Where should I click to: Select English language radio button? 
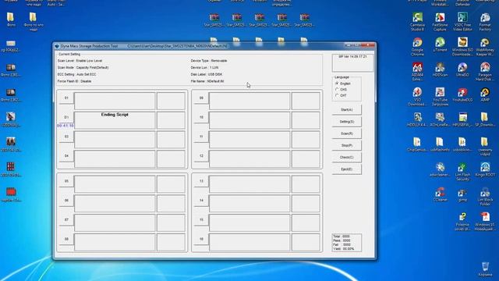click(337, 84)
